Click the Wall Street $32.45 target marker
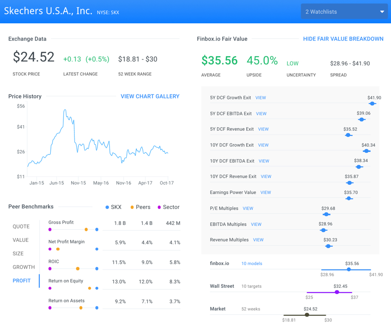Viewport: 391px width, 327px height. point(337,292)
